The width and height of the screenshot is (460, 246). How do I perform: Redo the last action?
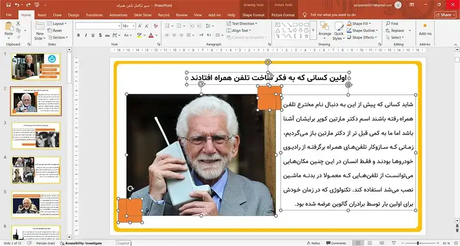(x=28, y=5)
